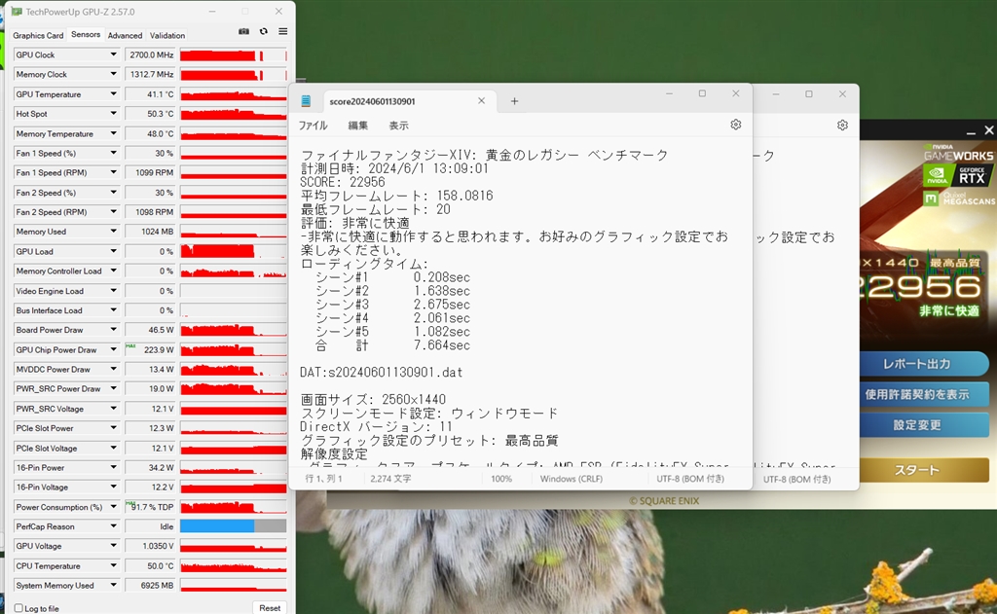Maximize the back Notepad window

point(809,93)
